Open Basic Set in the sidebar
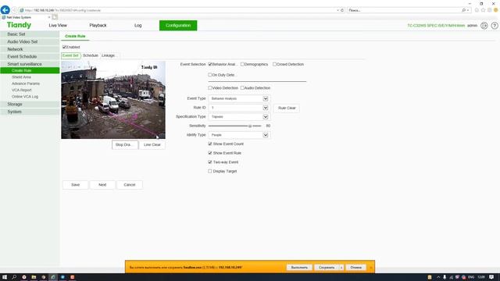500x281 pixels. coord(30,34)
